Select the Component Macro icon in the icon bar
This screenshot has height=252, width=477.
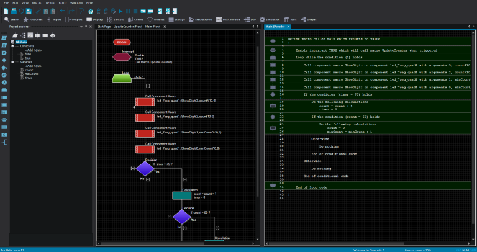coord(4,105)
